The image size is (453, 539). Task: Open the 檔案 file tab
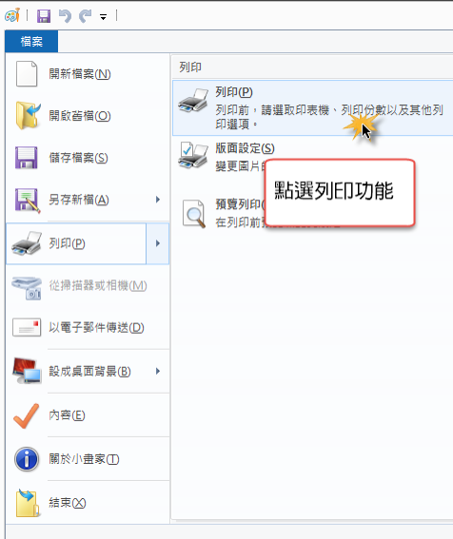(31, 41)
